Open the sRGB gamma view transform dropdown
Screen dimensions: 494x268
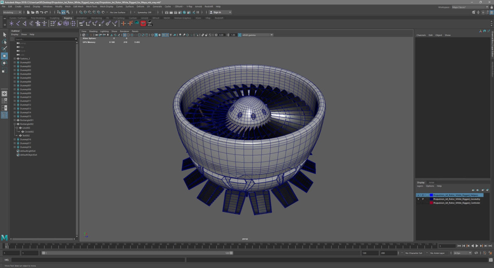(257, 35)
